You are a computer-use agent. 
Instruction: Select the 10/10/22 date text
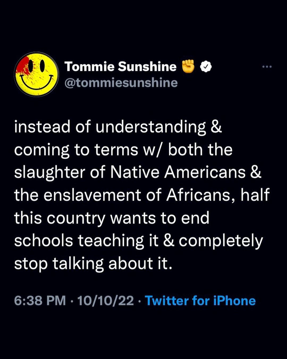click(105, 301)
